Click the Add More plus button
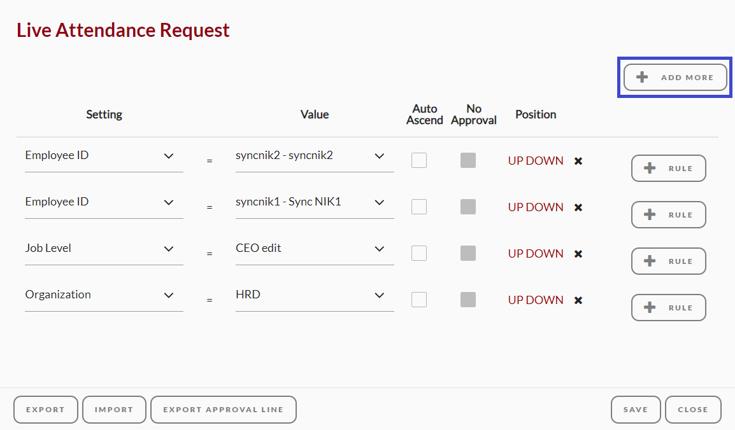The image size is (735, 430). (x=675, y=78)
